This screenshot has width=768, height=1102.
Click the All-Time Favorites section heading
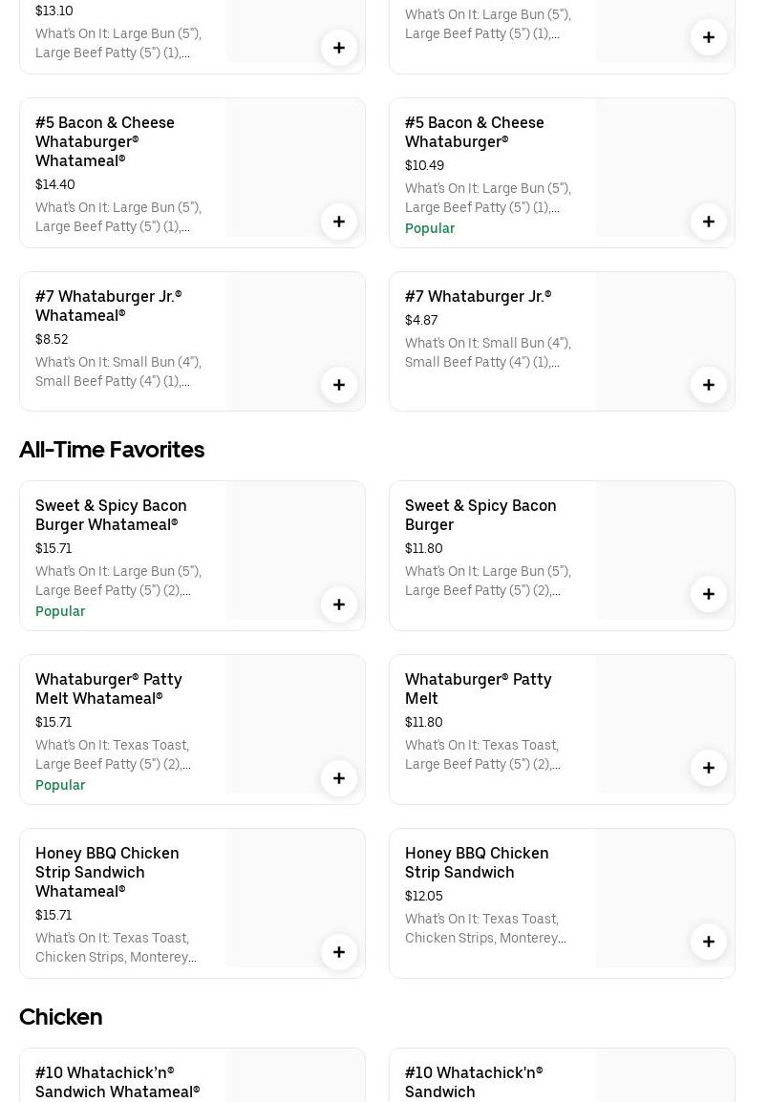(x=112, y=450)
